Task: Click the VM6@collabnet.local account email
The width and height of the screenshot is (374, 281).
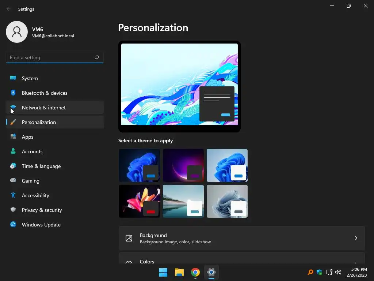Action: pos(53,36)
